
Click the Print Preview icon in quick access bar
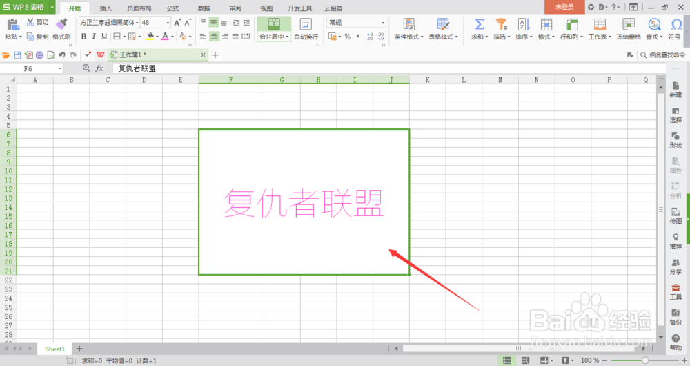click(x=50, y=55)
